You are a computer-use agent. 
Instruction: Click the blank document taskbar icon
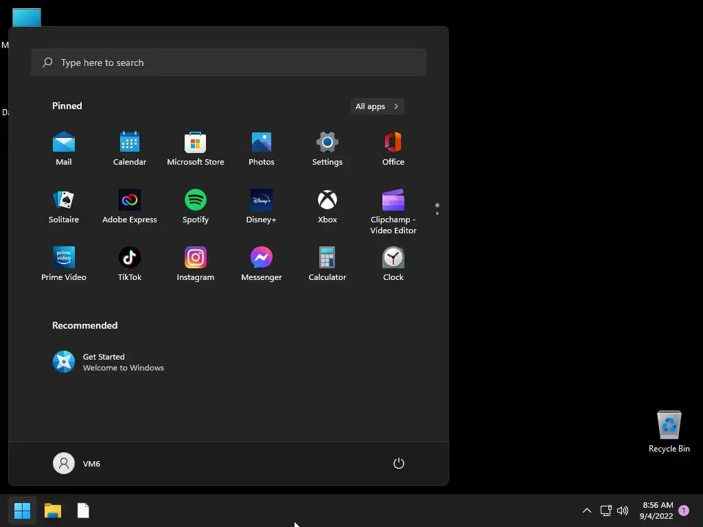(x=83, y=511)
